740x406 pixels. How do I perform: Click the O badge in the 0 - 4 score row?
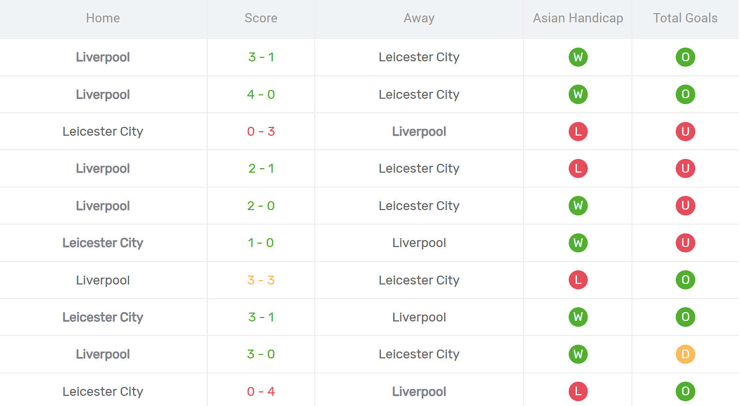click(x=685, y=391)
